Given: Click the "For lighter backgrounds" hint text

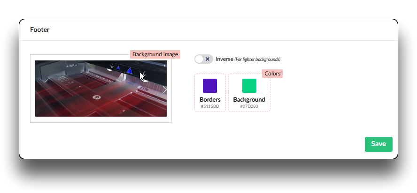Looking at the screenshot, I should 257,59.
